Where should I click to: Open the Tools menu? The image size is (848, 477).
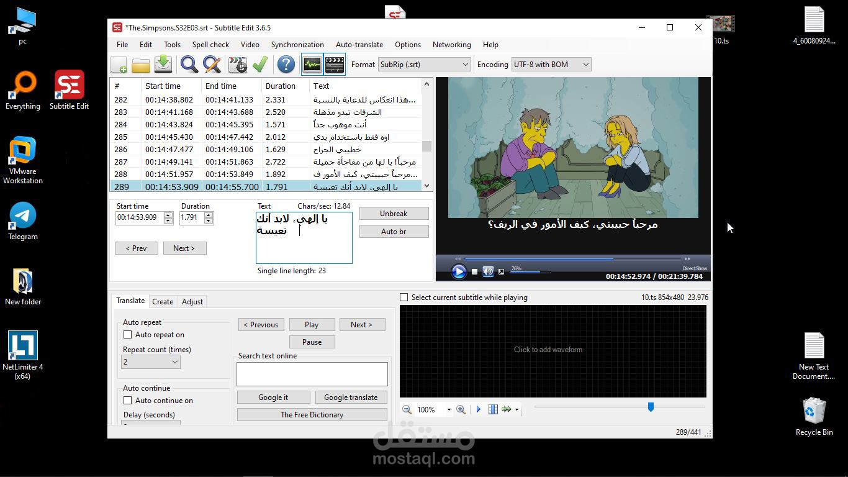172,45
